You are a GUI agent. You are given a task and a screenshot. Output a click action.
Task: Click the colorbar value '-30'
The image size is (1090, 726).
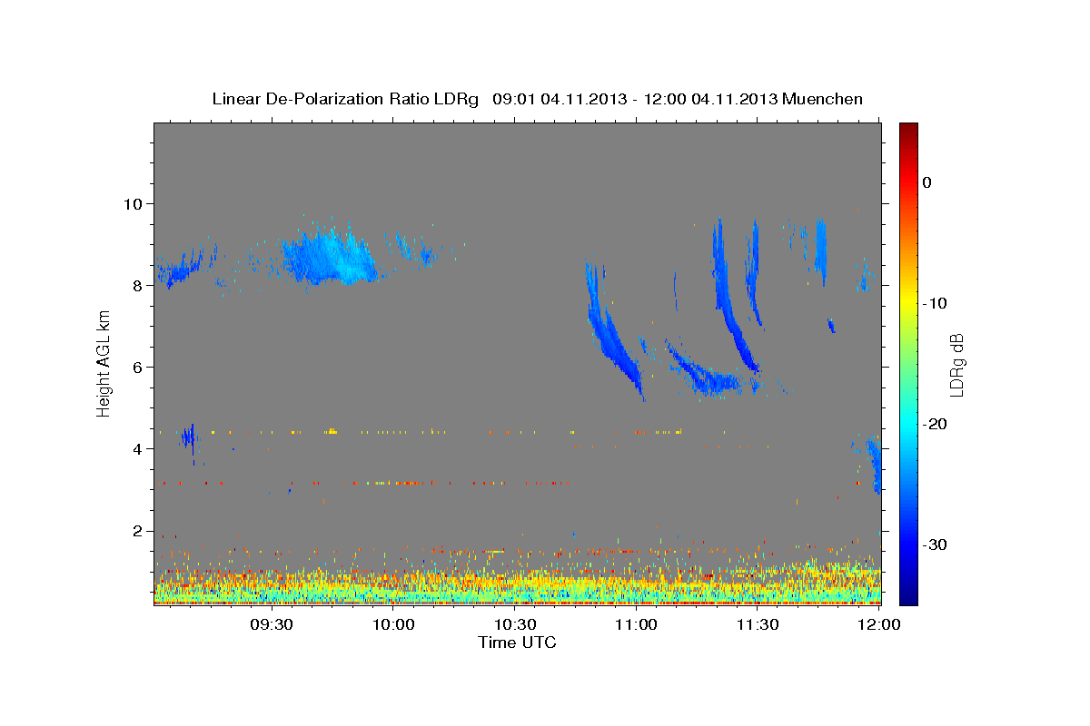tap(935, 544)
